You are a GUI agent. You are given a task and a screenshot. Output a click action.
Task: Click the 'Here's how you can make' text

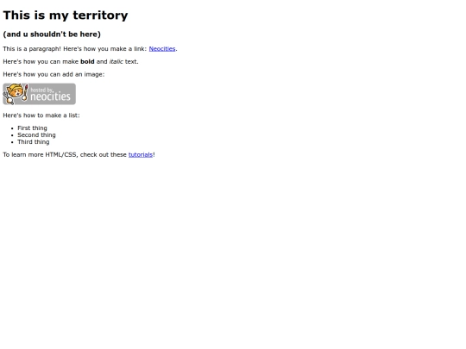[x=41, y=61]
